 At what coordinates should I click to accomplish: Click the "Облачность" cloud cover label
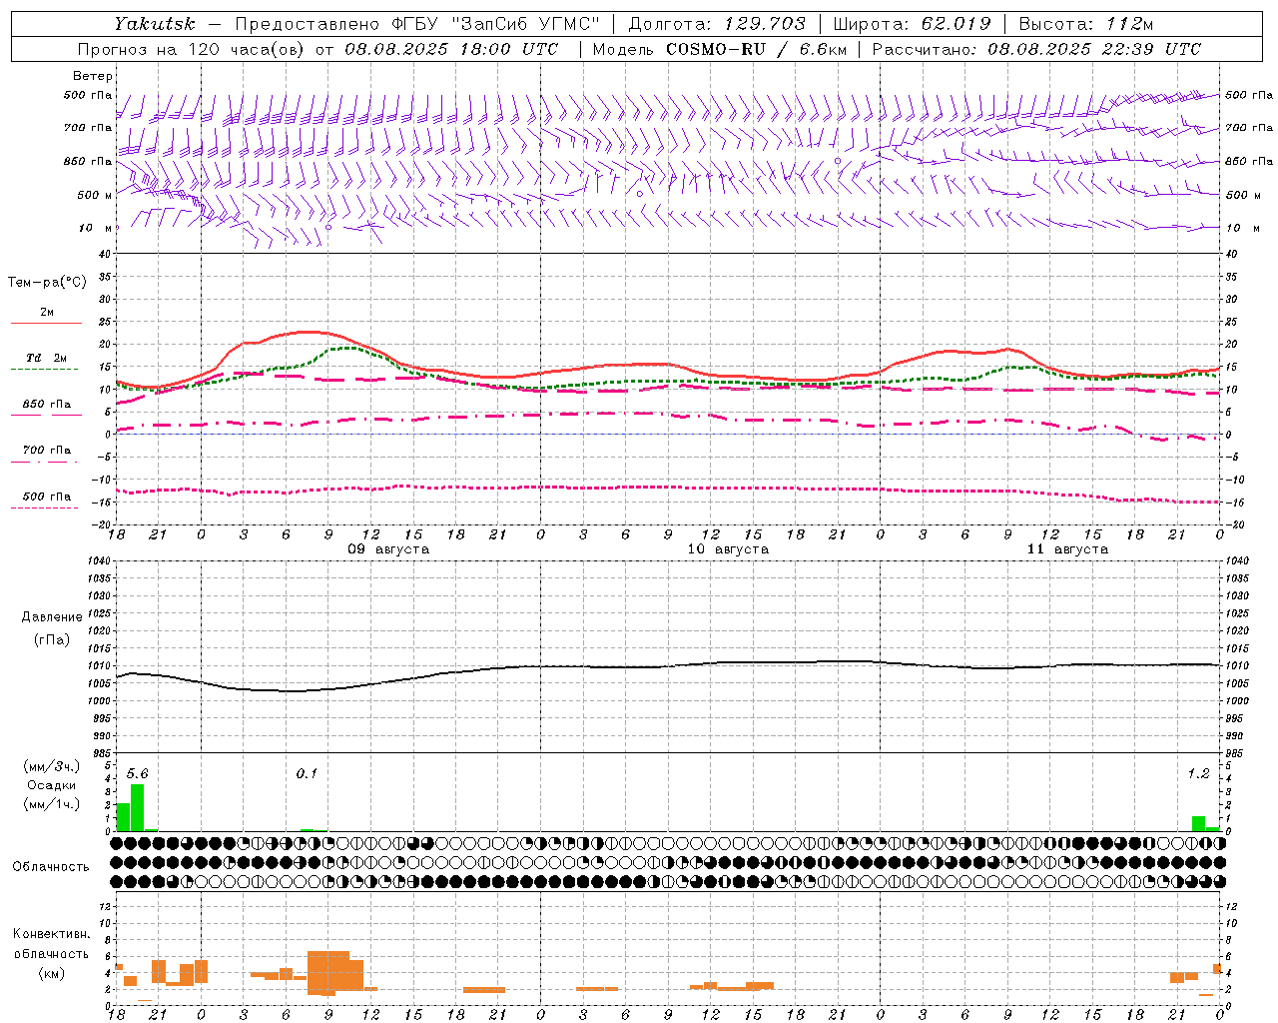[51, 867]
